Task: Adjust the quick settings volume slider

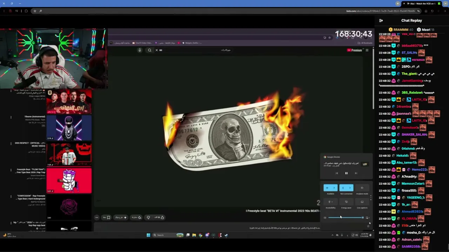Action: (x=346, y=218)
